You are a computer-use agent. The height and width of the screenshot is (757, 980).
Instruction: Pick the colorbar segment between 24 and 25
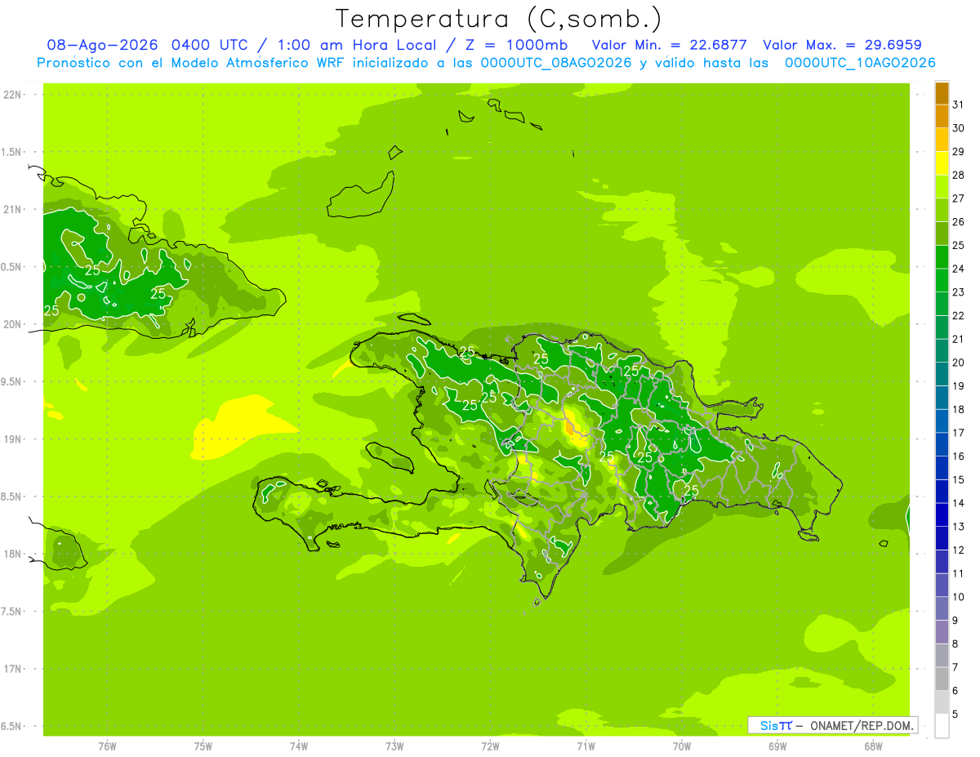coord(942,256)
